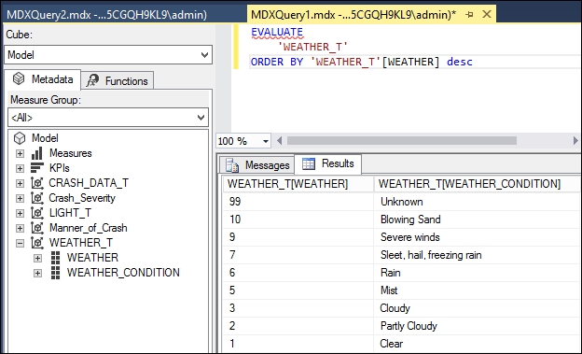The height and width of the screenshot is (354, 582).
Task: Expand the KPIs node
Action: click(20, 168)
